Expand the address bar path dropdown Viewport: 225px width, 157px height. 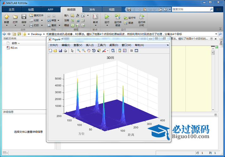[x=216, y=34]
